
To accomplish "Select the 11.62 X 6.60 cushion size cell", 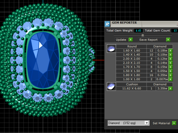I will point(131,88).
